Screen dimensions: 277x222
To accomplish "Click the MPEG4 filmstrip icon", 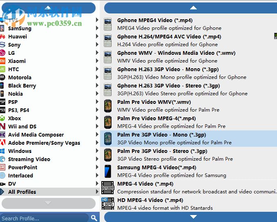I will point(108,188).
